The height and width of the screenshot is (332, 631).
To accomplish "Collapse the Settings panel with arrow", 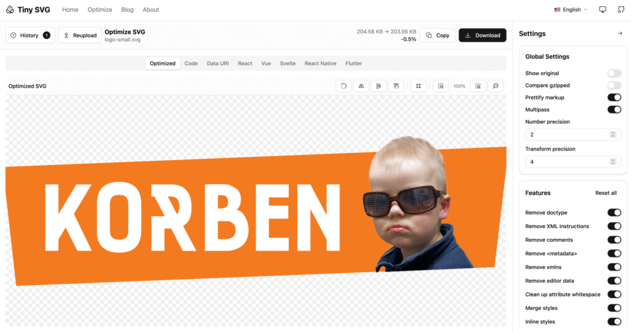I will (620, 34).
